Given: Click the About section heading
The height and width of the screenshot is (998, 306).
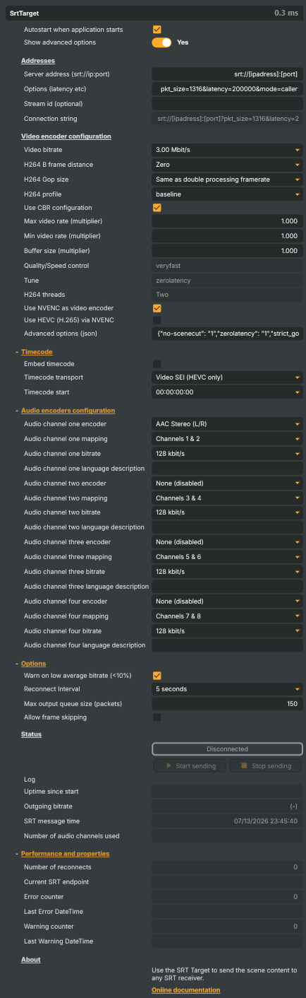Looking at the screenshot, I should pyautogui.click(x=31, y=960).
